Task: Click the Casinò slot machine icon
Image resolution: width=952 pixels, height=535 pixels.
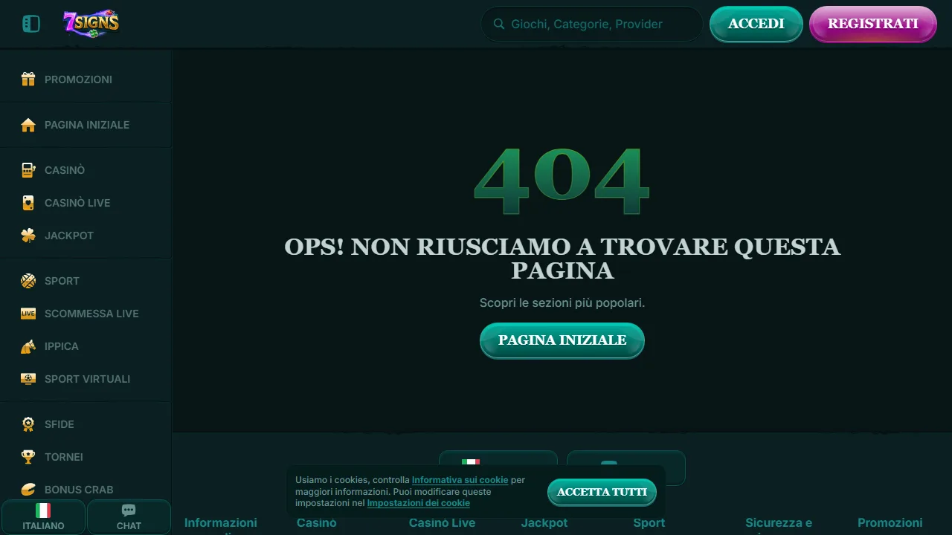Action: tap(28, 170)
